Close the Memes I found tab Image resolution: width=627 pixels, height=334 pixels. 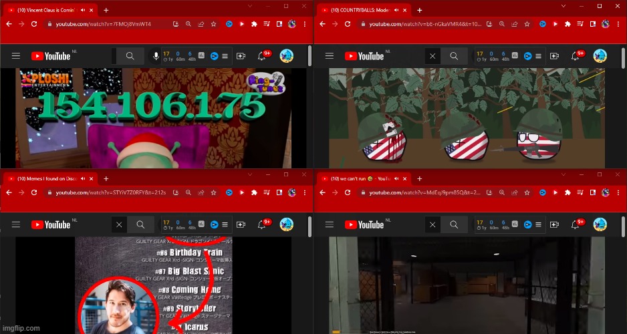click(92, 178)
